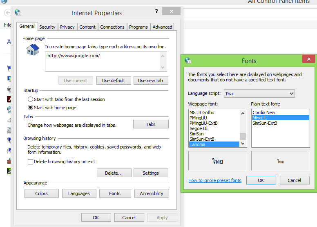Image resolution: width=317 pixels, height=227 pixels.
Task: Click the home page box up arrow
Action: tap(163, 56)
